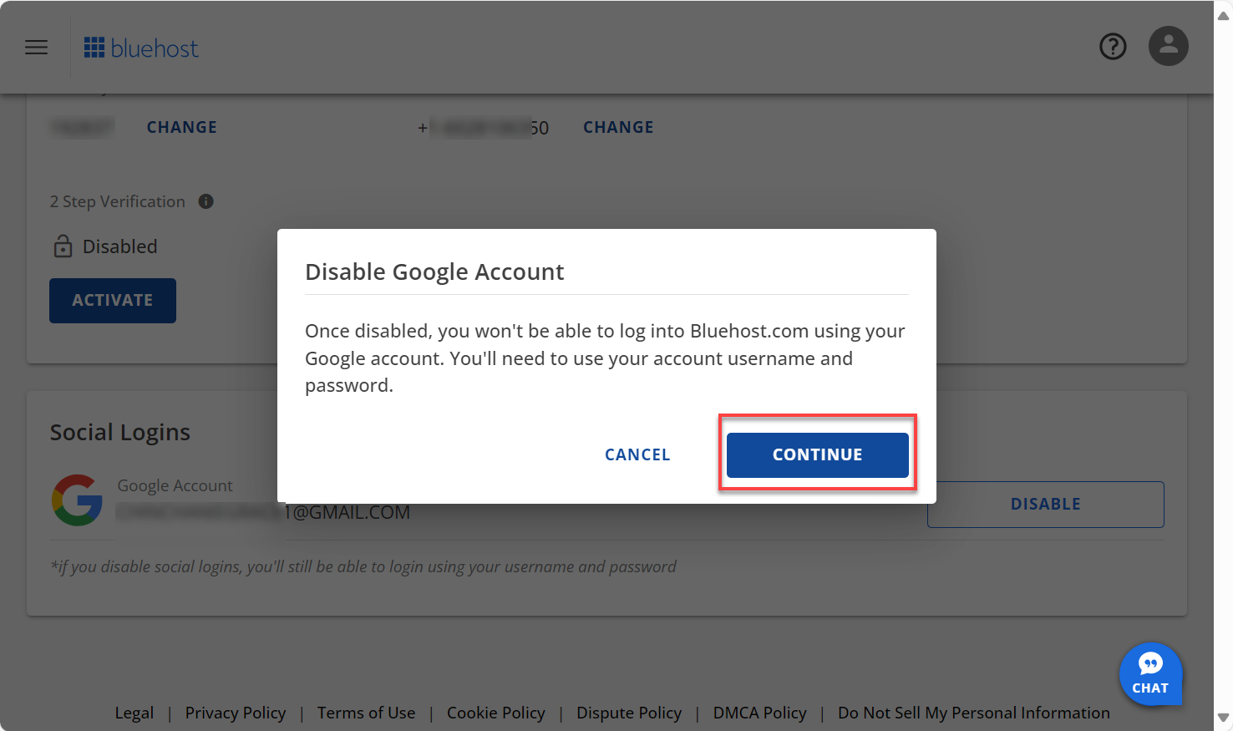The image size is (1233, 731).
Task: Click Continue in the dialog
Action: (x=817, y=454)
